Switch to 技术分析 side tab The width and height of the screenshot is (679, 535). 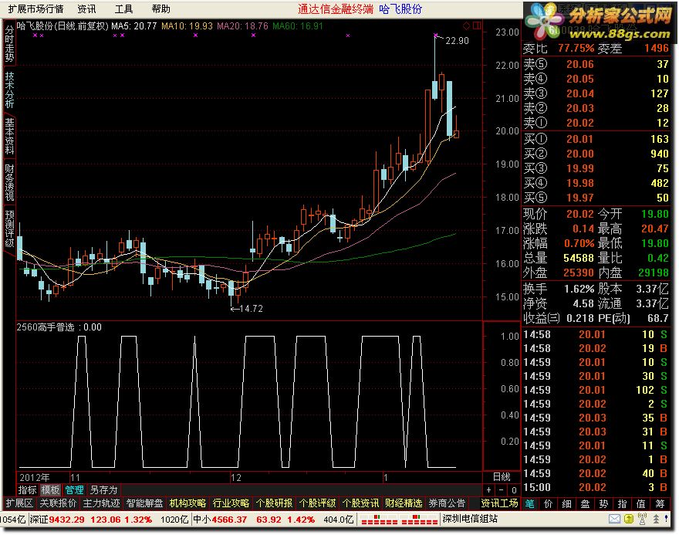[x=9, y=90]
